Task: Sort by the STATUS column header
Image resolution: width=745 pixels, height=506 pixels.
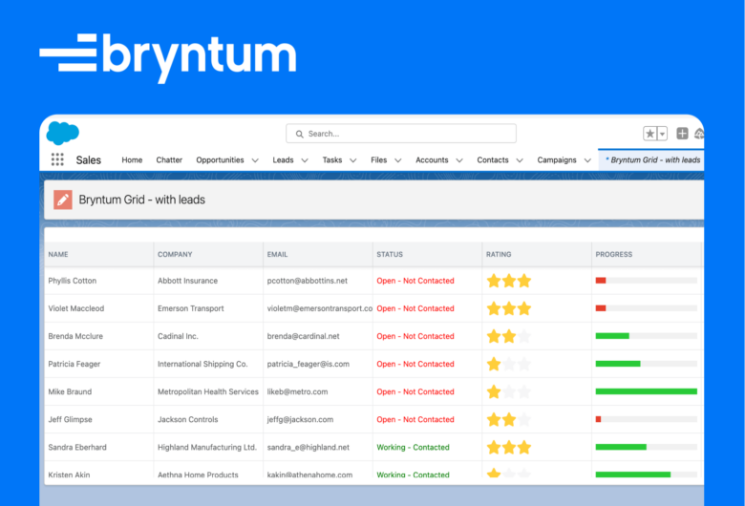Action: click(x=427, y=254)
